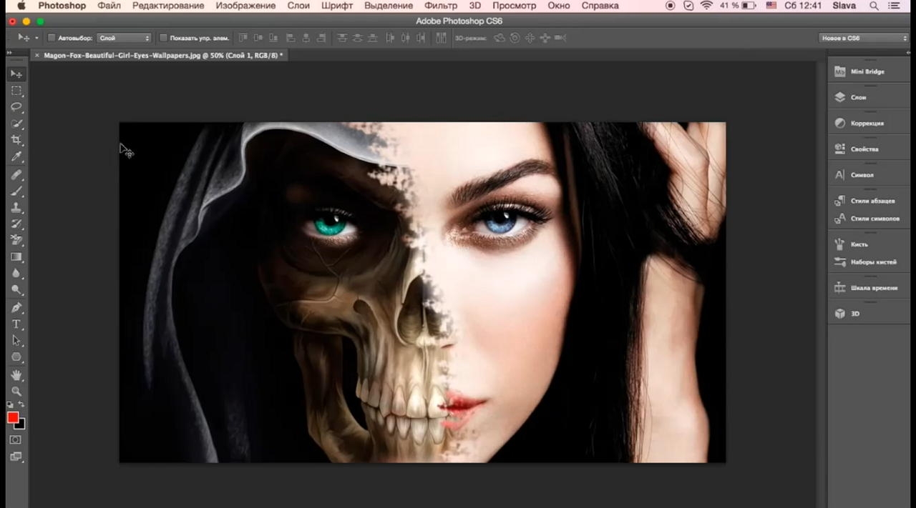Viewport: 916px width, 508px height.
Task: Select the Zoom tool
Action: (16, 392)
